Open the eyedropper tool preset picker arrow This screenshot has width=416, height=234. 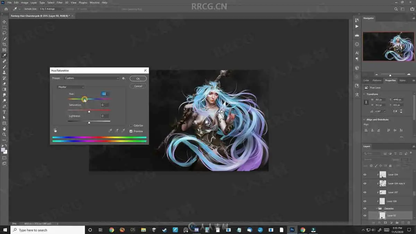coord(19,9)
